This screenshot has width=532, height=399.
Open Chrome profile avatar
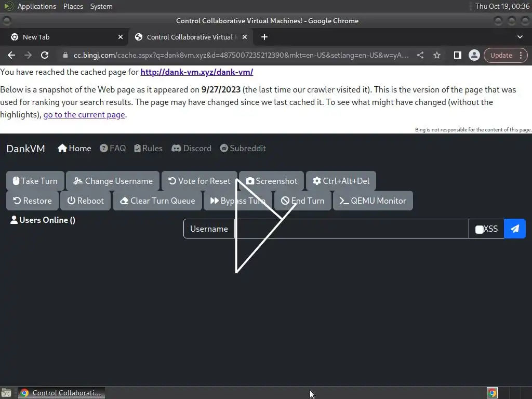[474, 55]
